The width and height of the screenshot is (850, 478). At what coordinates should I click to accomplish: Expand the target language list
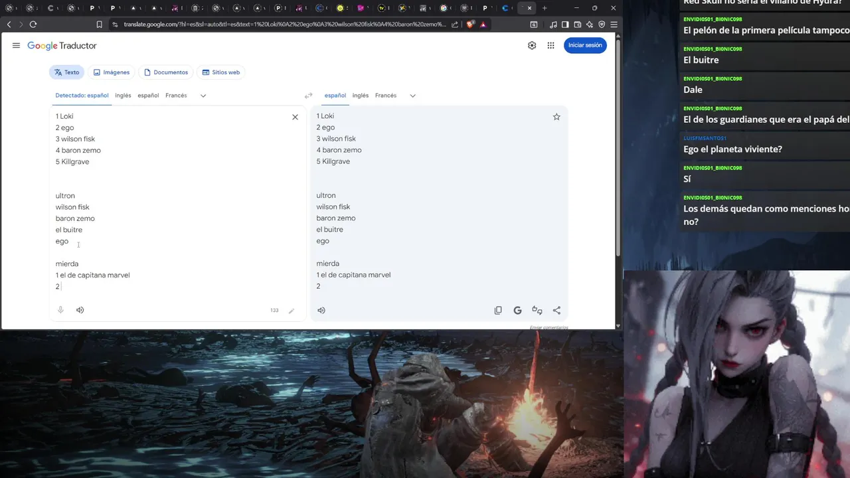pos(412,96)
